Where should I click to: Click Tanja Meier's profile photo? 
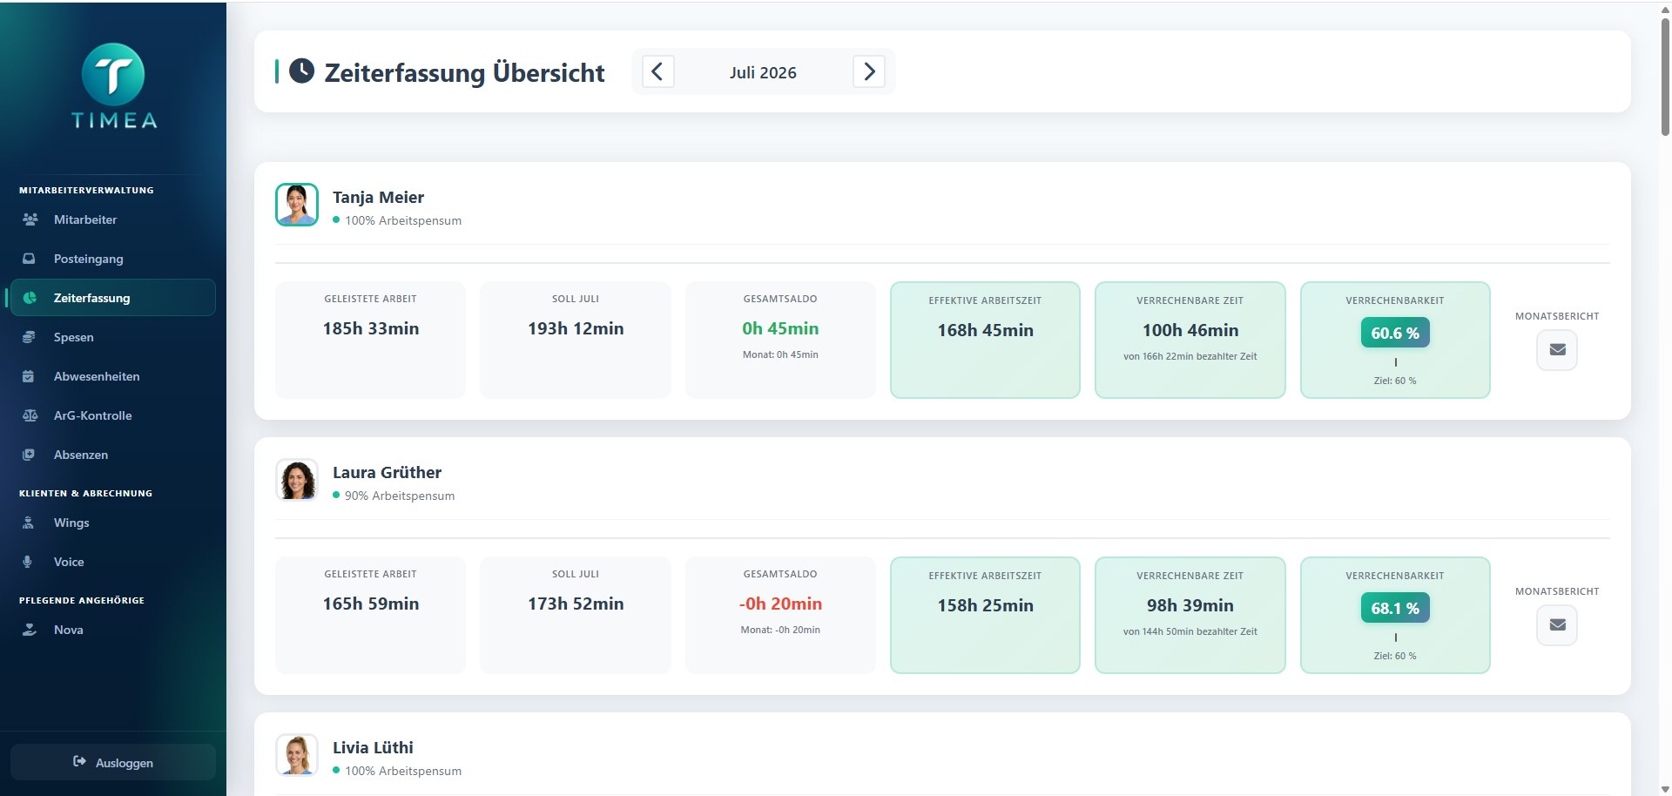[x=297, y=205]
